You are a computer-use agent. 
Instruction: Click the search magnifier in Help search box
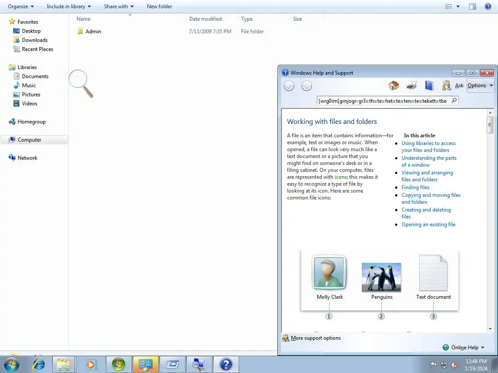click(x=454, y=101)
